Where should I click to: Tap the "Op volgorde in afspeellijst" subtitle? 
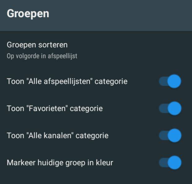(42, 56)
